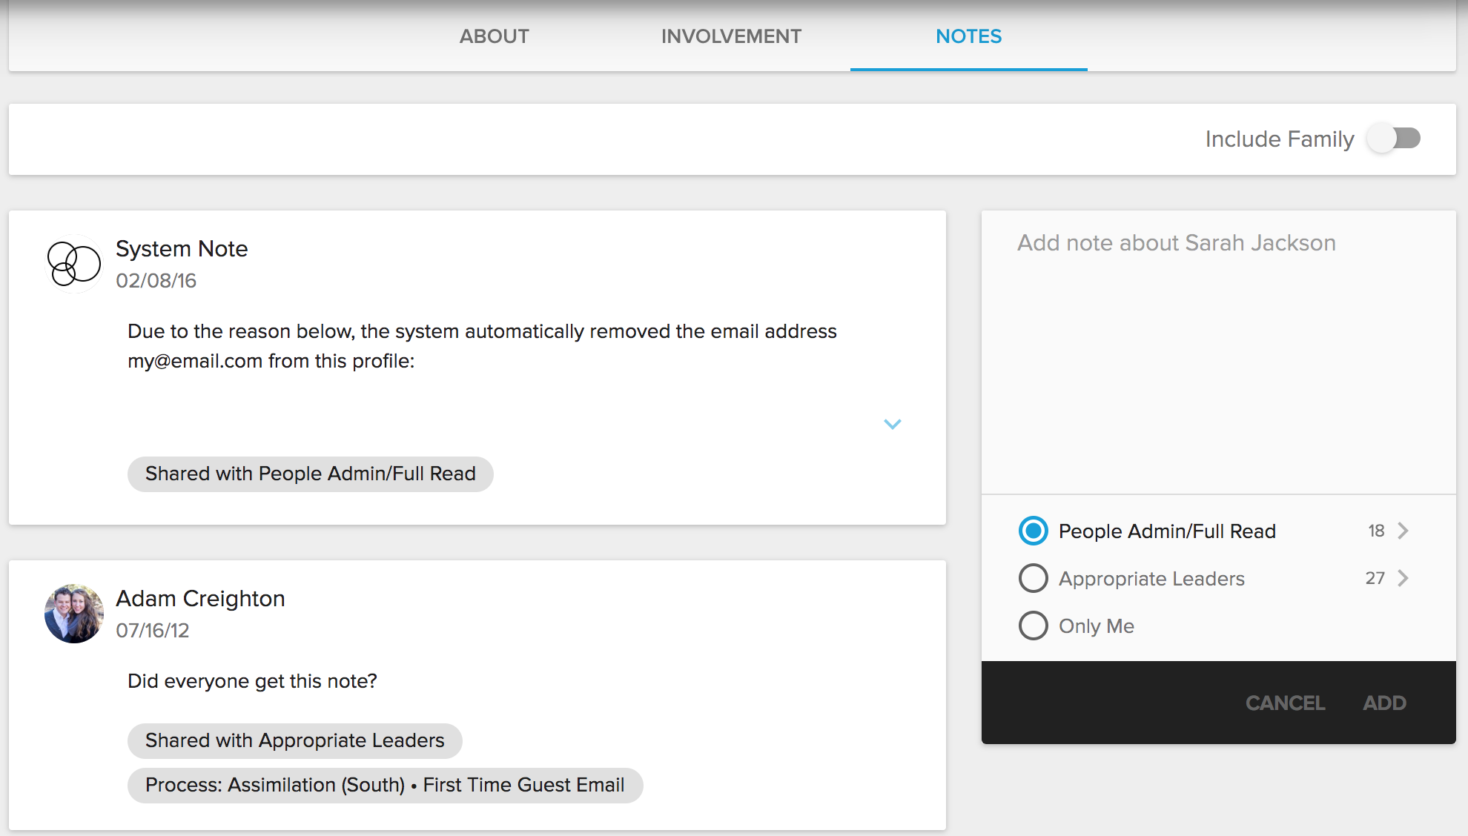Screen dimensions: 1468x836
Task: Open the Notes tab
Action: [968, 36]
